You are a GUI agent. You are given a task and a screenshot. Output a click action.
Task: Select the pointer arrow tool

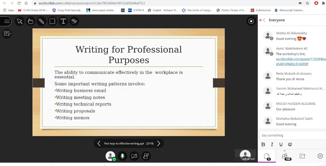(x=20, y=21)
